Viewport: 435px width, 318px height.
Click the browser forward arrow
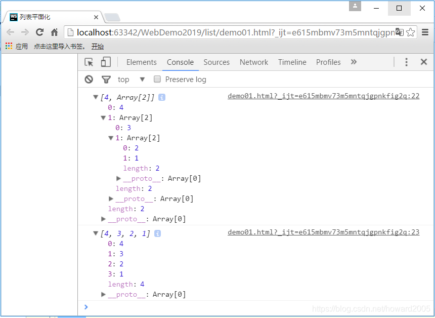[25, 32]
